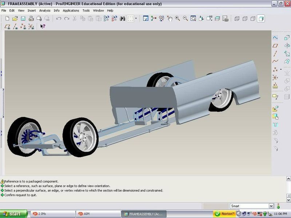
Task: Click the Zoom In magnifier icon
Action: pos(178,19)
